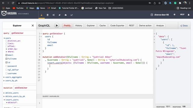The image size is (193, 108).
Task: Expand the order_by argument
Action: click(6, 49)
